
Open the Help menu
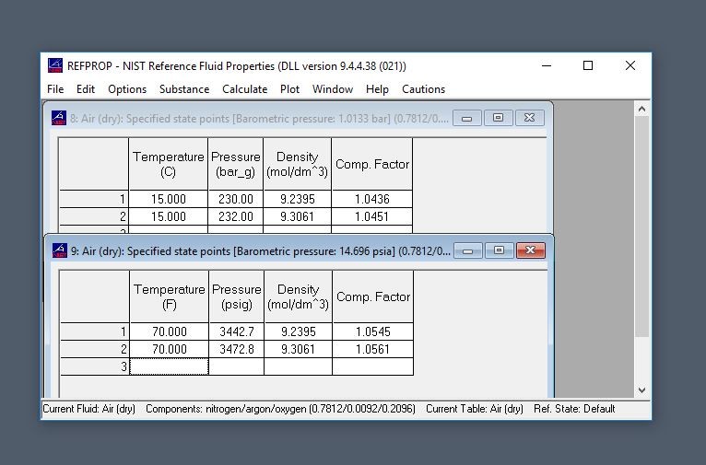[x=377, y=89]
